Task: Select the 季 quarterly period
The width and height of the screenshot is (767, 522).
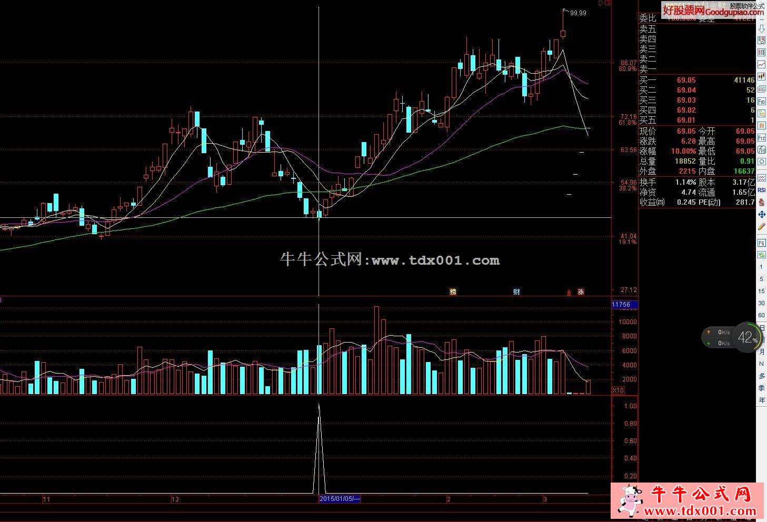Action: tap(762, 388)
